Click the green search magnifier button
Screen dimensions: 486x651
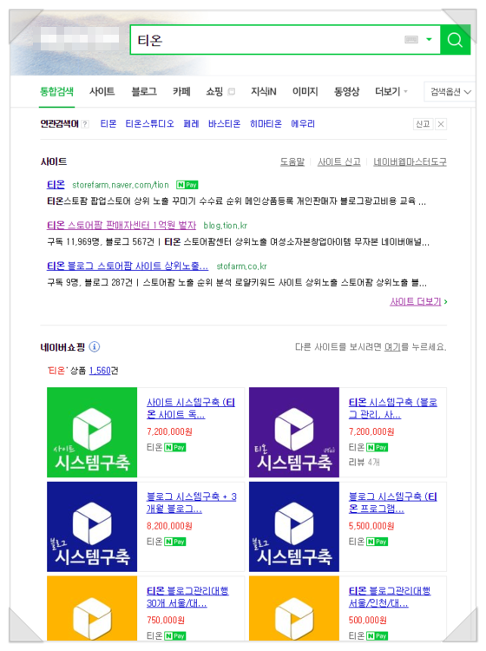coord(456,40)
